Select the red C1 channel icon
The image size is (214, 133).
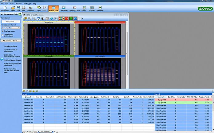(x=66, y=19)
